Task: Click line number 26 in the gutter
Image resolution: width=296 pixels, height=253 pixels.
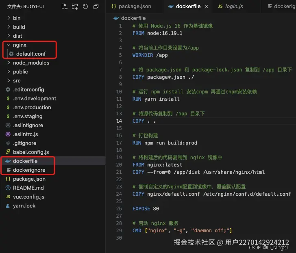Action: point(119,209)
